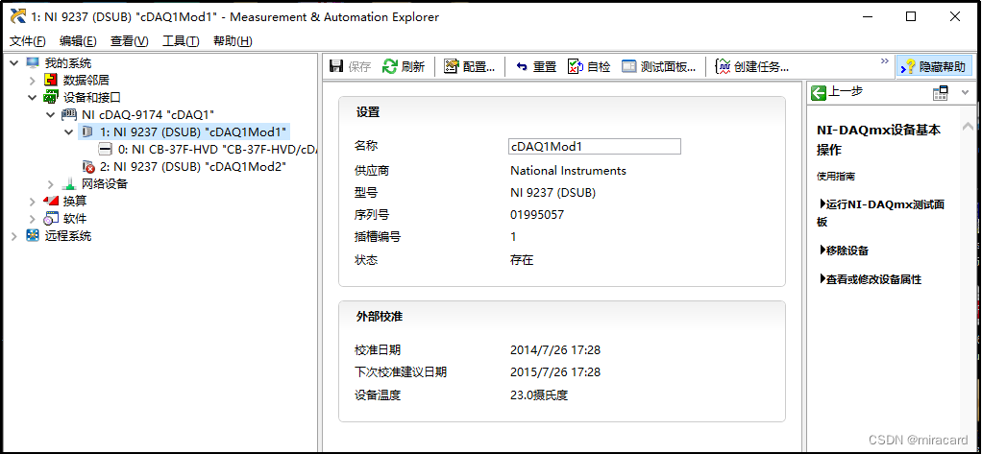Viewport: 982px width, 454px height.
Task: Open the 查看(V) menu
Action: click(x=130, y=41)
